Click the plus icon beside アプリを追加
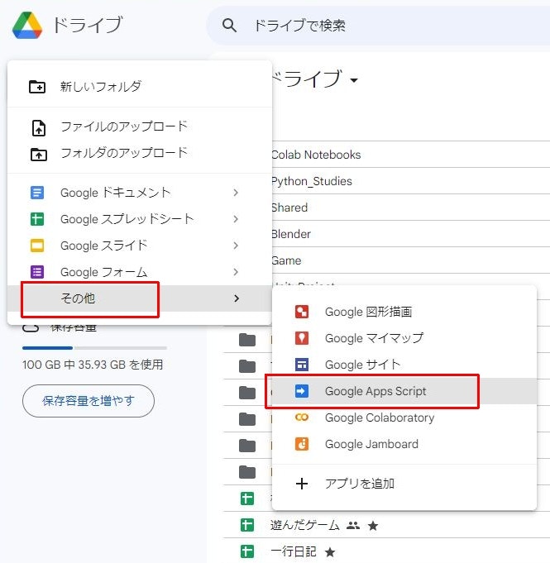The image size is (550, 563). tap(302, 484)
